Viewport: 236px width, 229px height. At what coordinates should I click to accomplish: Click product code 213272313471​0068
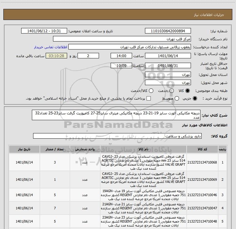tap(202, 162)
